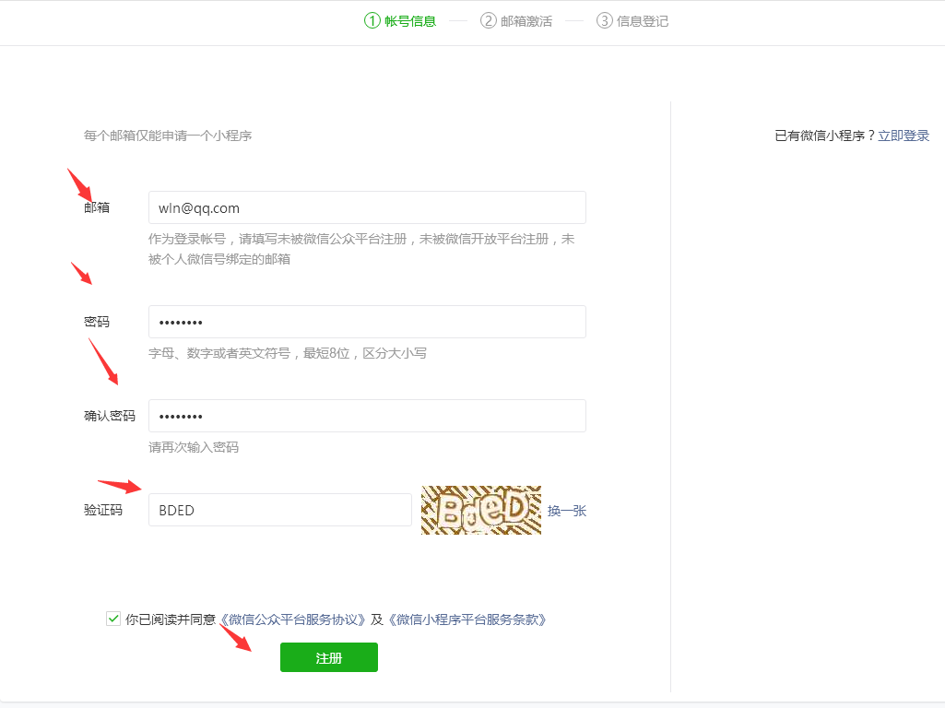Screen dimensions: 945x708
Task: Click the 验证码 field label
Action: pos(103,510)
